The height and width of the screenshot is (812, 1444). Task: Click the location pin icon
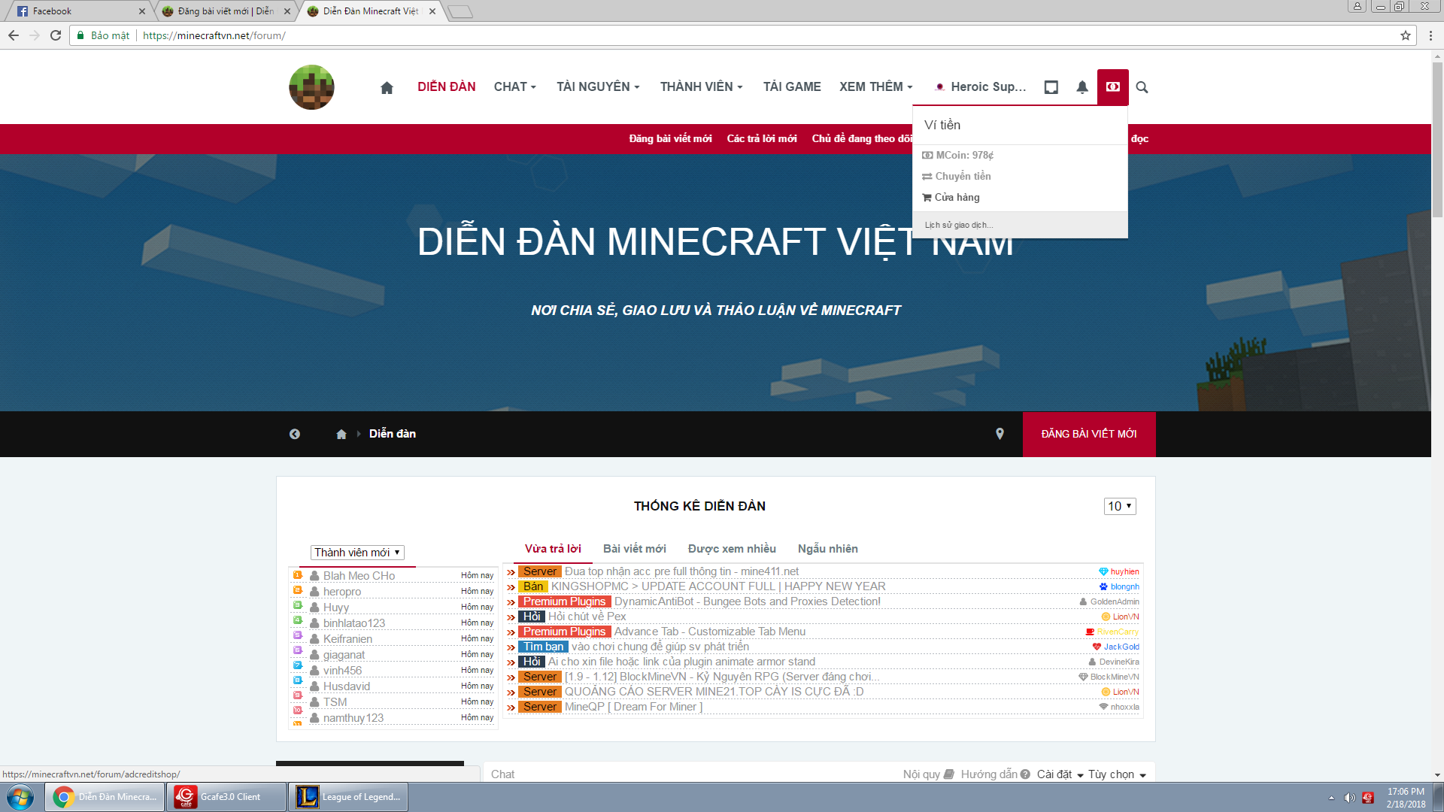[1000, 434]
